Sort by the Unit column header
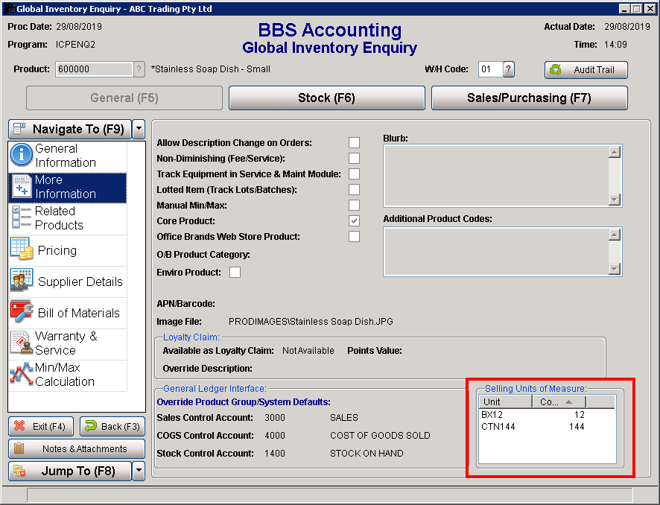This screenshot has height=505, width=660. (x=504, y=402)
